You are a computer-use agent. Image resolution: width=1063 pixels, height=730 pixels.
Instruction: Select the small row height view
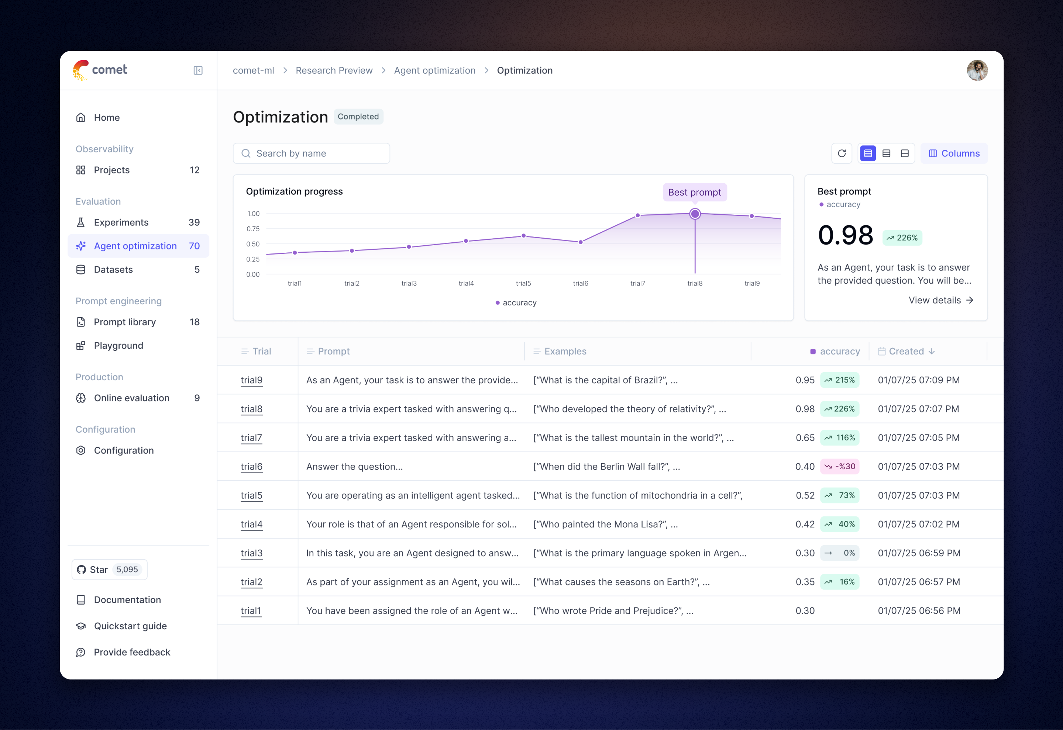(868, 153)
